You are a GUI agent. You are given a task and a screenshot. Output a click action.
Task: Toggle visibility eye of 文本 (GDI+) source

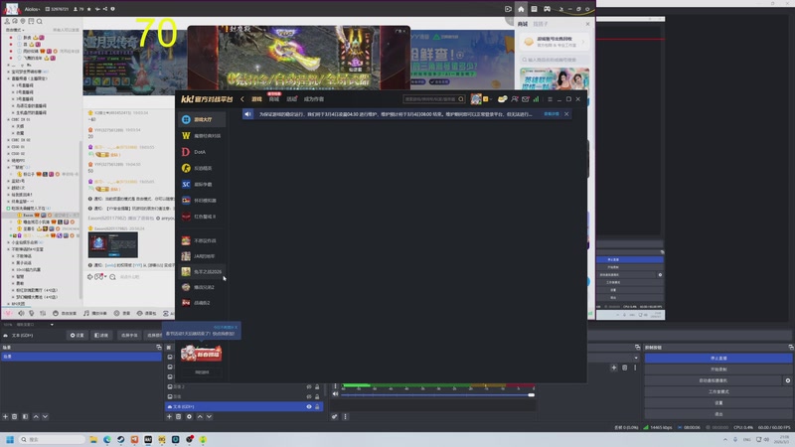(309, 407)
